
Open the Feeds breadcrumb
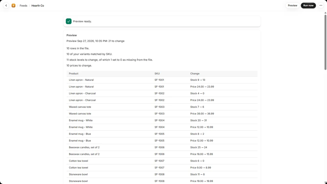tap(24, 6)
